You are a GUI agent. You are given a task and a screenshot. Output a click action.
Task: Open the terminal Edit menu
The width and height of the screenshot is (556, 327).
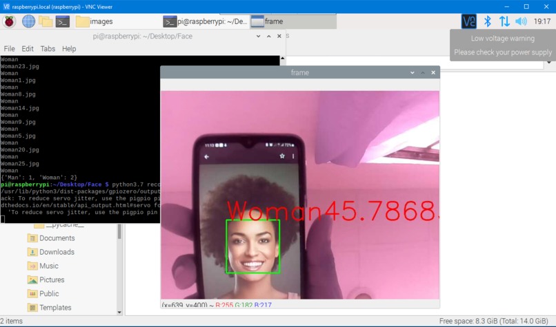pos(28,49)
